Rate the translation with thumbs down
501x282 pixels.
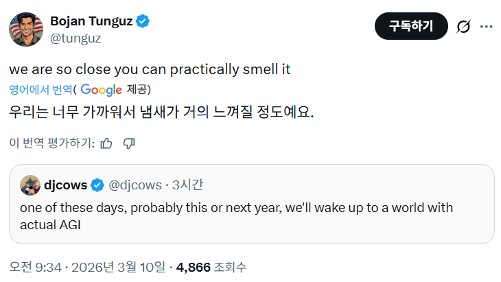[129, 143]
